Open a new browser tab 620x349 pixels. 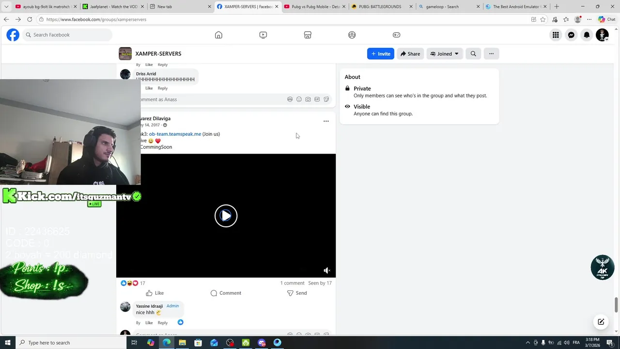pos(557,7)
